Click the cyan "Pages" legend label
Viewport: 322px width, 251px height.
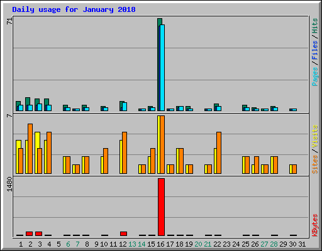point(315,77)
